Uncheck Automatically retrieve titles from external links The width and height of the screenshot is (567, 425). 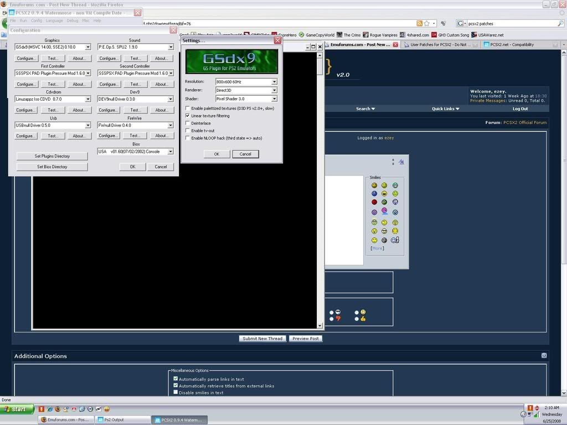point(176,385)
